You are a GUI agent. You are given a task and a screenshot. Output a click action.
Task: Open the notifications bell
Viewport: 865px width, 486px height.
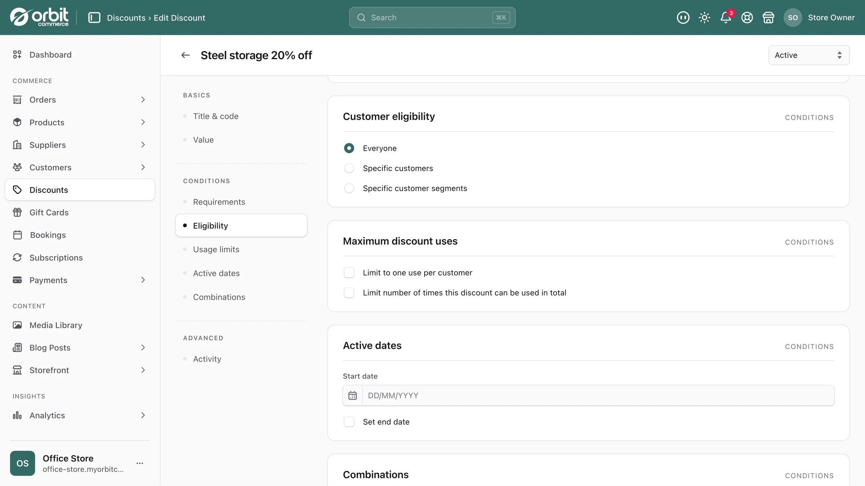tap(726, 18)
